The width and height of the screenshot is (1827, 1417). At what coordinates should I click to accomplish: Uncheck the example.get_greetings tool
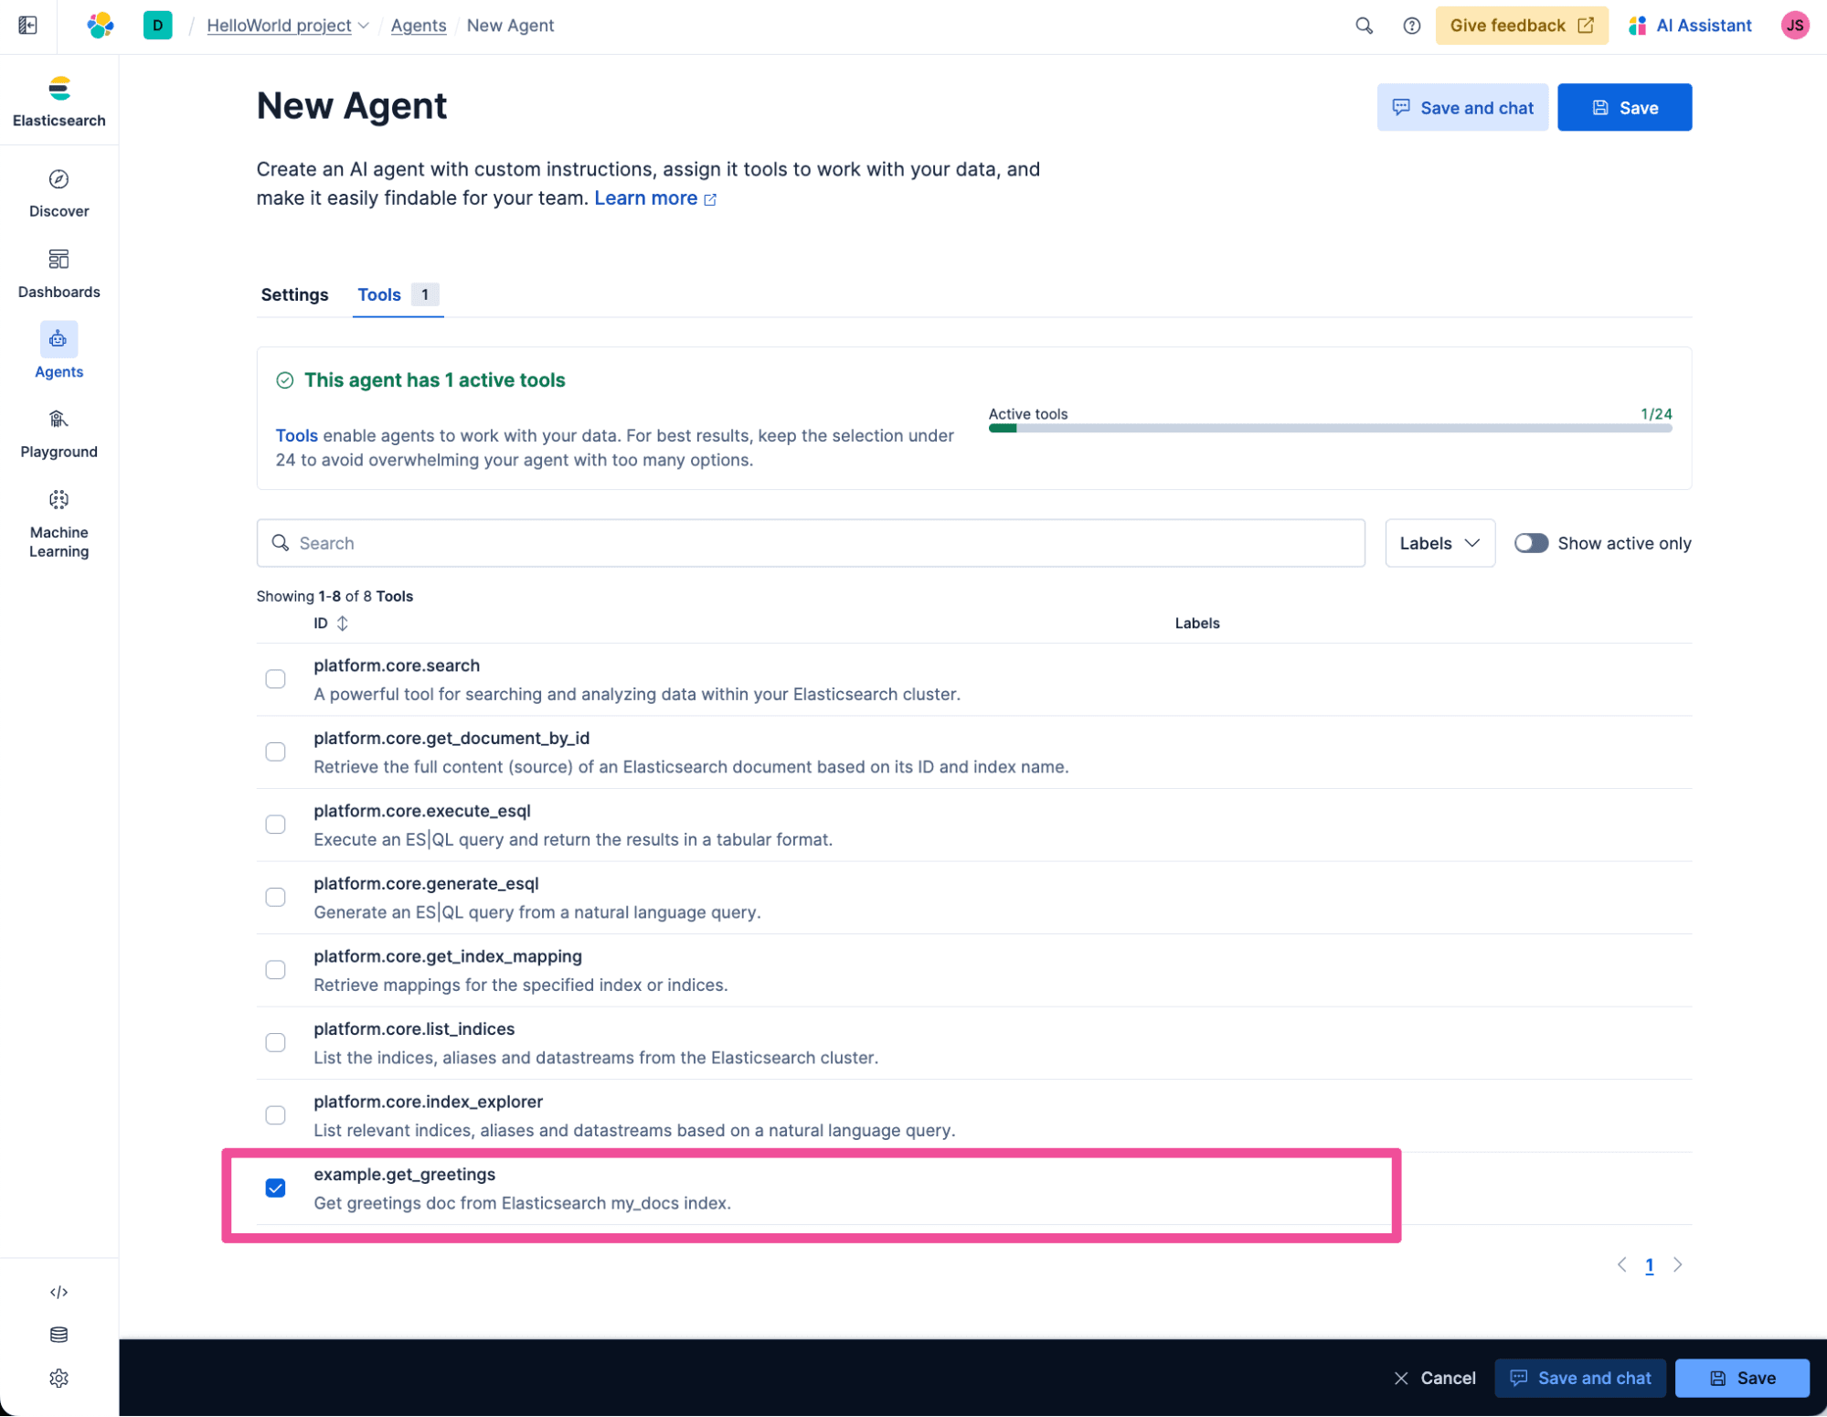click(x=275, y=1188)
